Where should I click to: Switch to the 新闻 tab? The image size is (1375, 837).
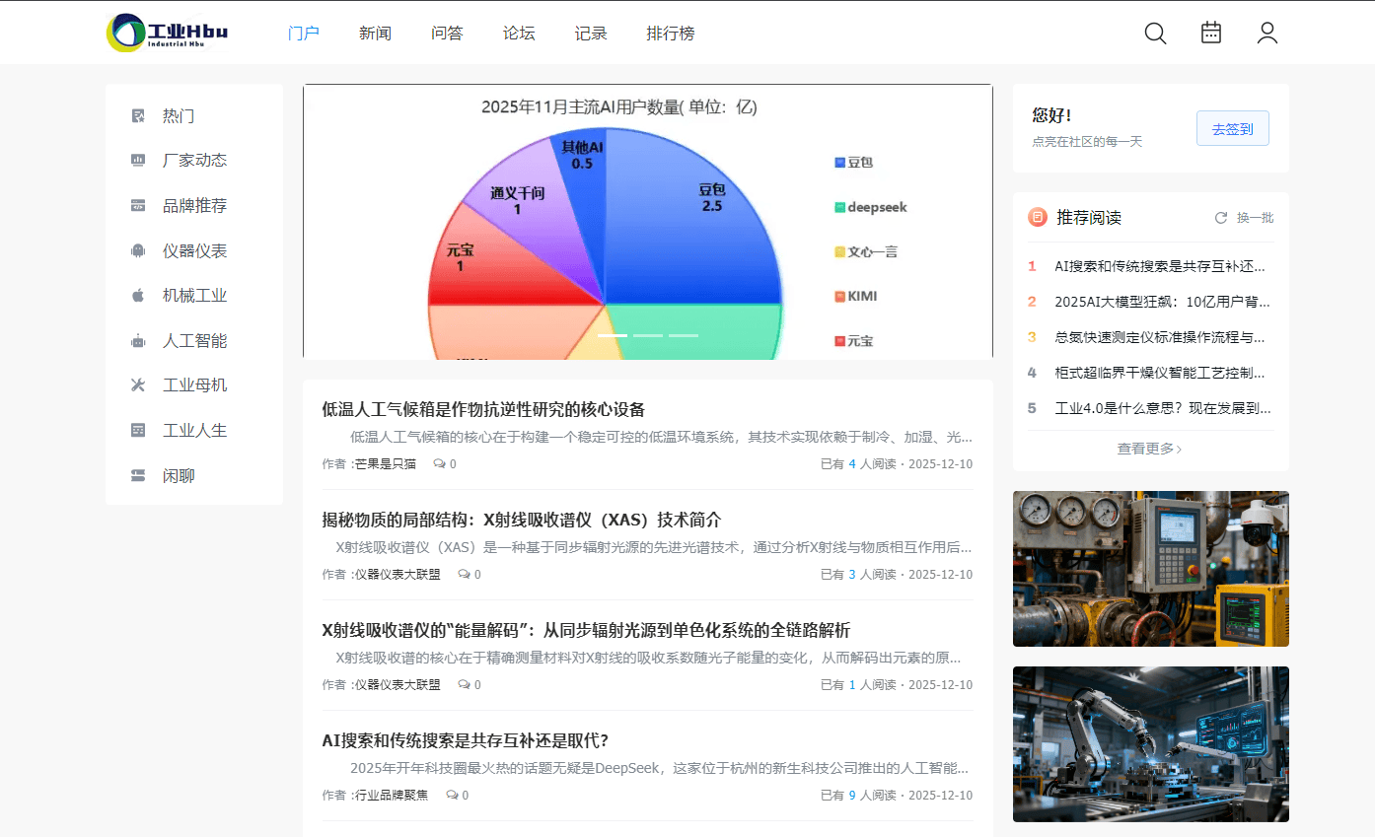tap(375, 34)
